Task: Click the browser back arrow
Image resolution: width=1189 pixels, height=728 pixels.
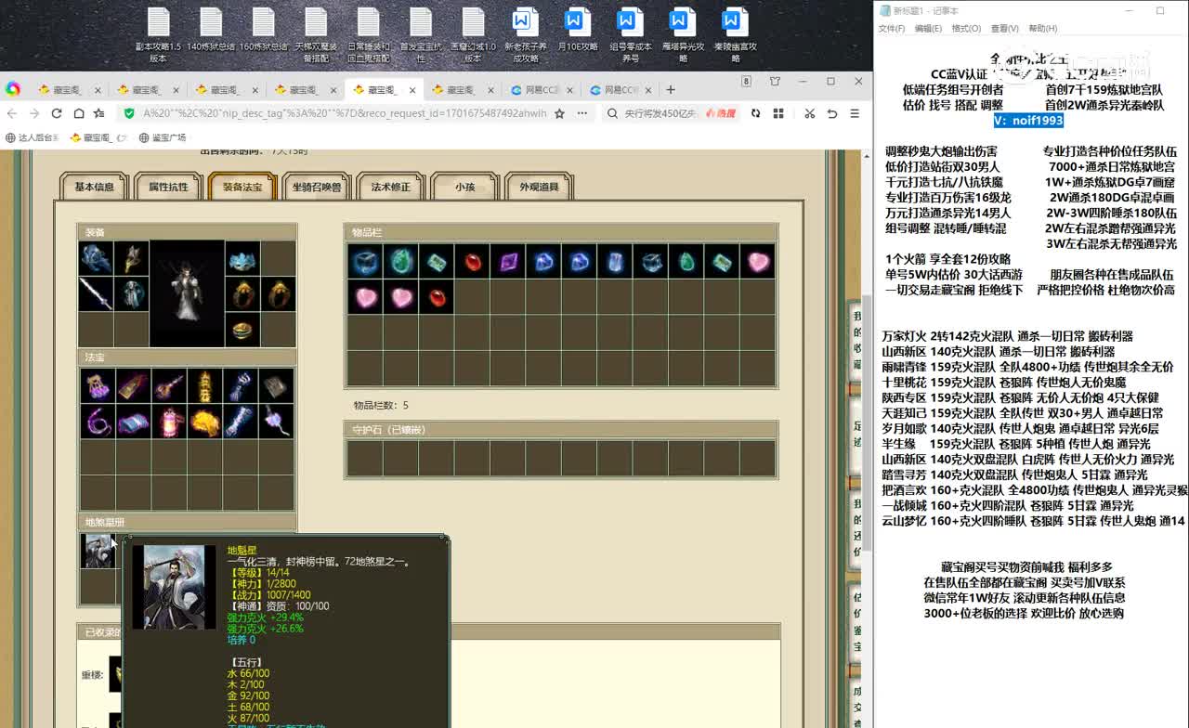Action: [12, 113]
